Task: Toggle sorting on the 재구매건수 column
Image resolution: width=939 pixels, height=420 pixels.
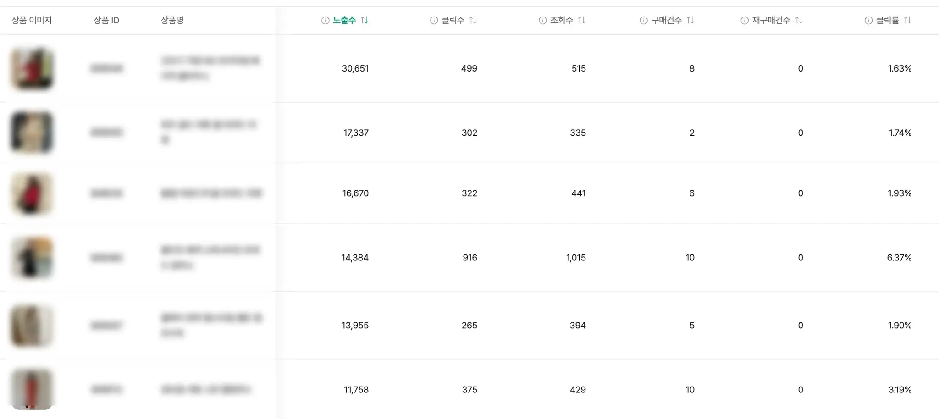Action: point(800,20)
